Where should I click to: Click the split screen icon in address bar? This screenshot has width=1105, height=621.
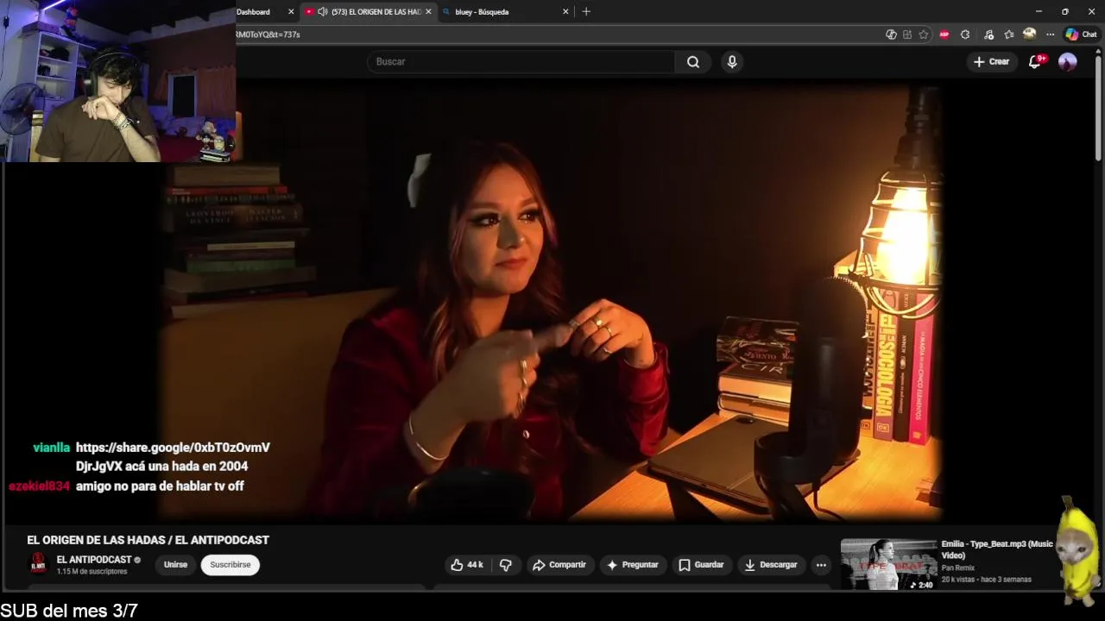pyautogui.click(x=907, y=34)
